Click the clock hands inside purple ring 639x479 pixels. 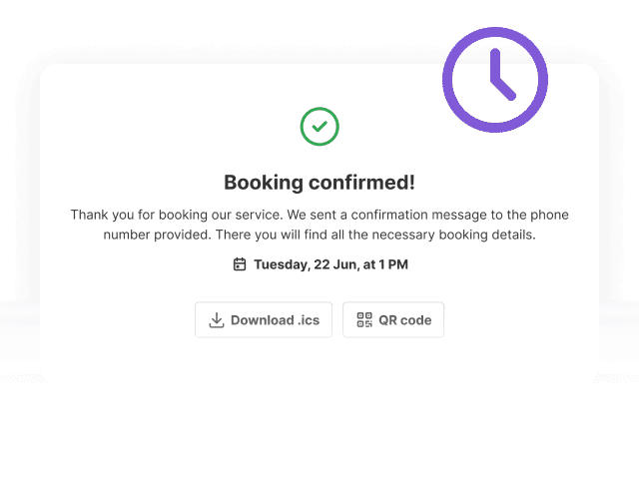click(x=503, y=75)
